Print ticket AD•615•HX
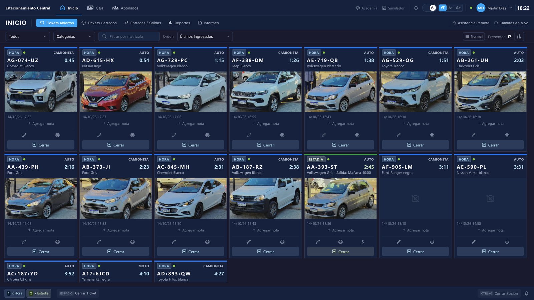The image size is (534, 300). tap(132, 135)
